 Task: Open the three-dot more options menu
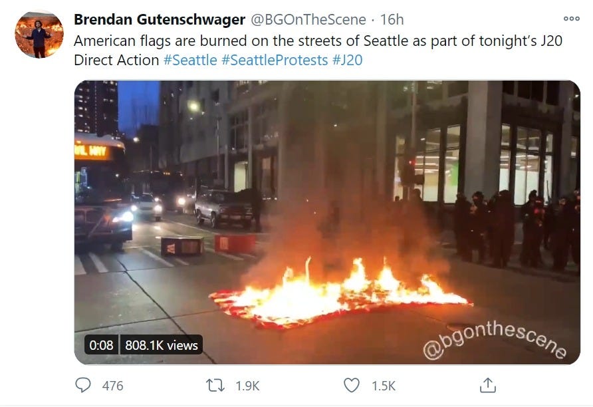point(571,19)
